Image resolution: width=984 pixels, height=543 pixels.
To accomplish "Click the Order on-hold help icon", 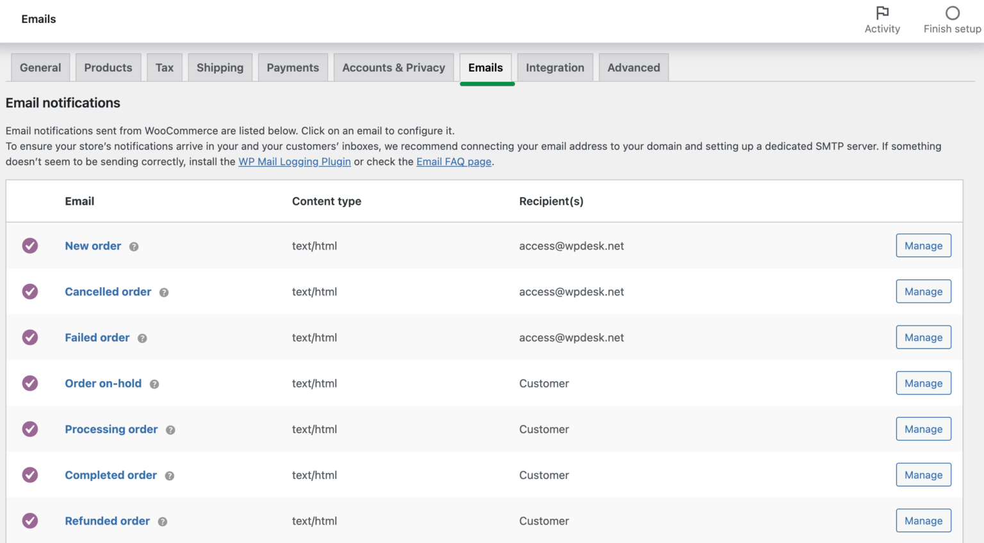I will [x=154, y=383].
